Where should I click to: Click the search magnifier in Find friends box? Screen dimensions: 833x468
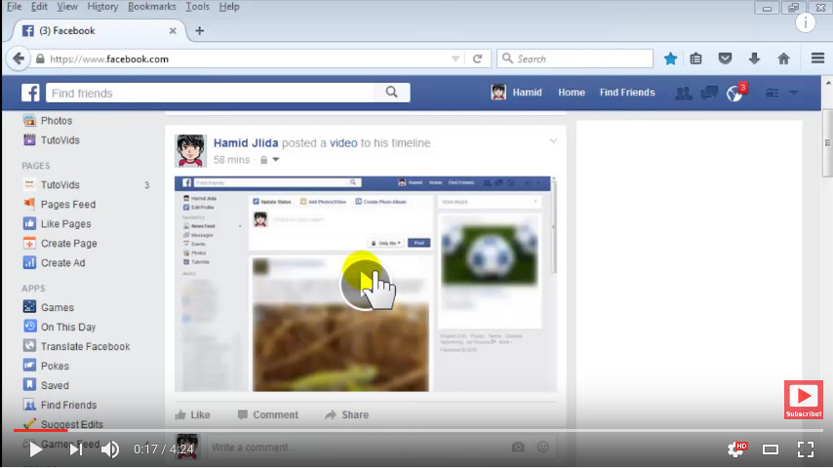tap(391, 93)
